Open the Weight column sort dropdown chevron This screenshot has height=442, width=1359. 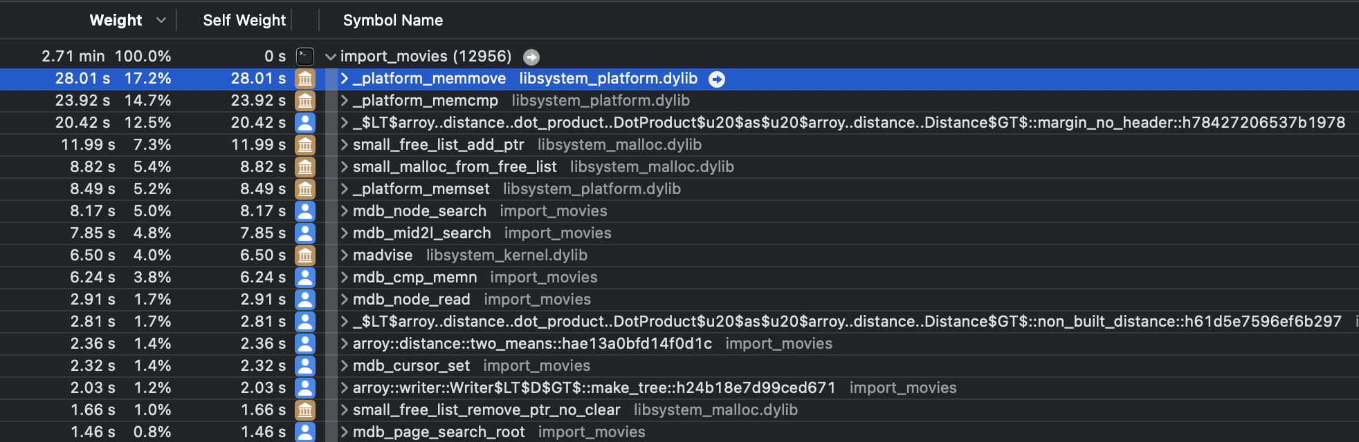coord(161,21)
